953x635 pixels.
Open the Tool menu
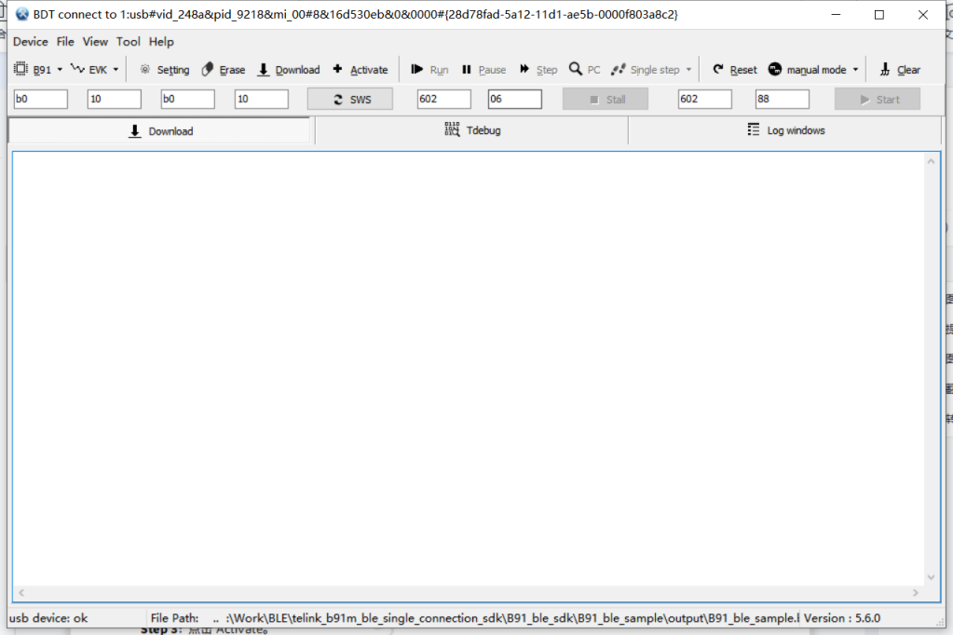tap(129, 41)
